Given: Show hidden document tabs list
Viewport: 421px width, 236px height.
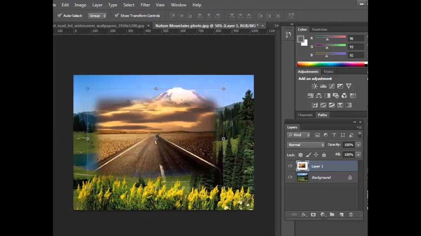Looking at the screenshot, I should click(276, 26).
